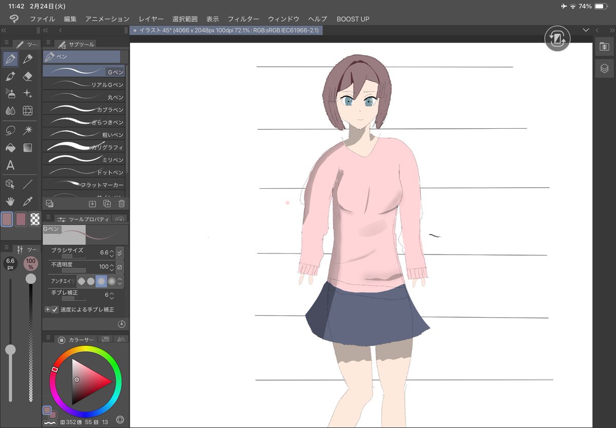Open the Text tool
Viewport: 616px width, 428px height.
[x=10, y=165]
